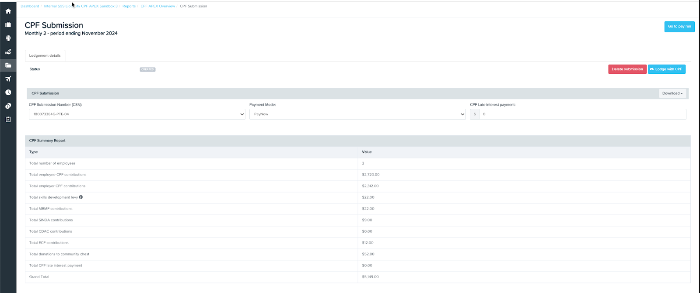This screenshot has height=293, width=700.
Task: Open the Internal S99 CPF APEX Sandbox 3 breadcrumb
Action: click(80, 6)
